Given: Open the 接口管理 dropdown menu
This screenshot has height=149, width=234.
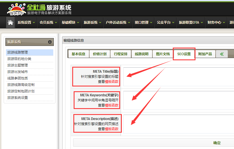Looking at the screenshot, I should [x=143, y=23].
